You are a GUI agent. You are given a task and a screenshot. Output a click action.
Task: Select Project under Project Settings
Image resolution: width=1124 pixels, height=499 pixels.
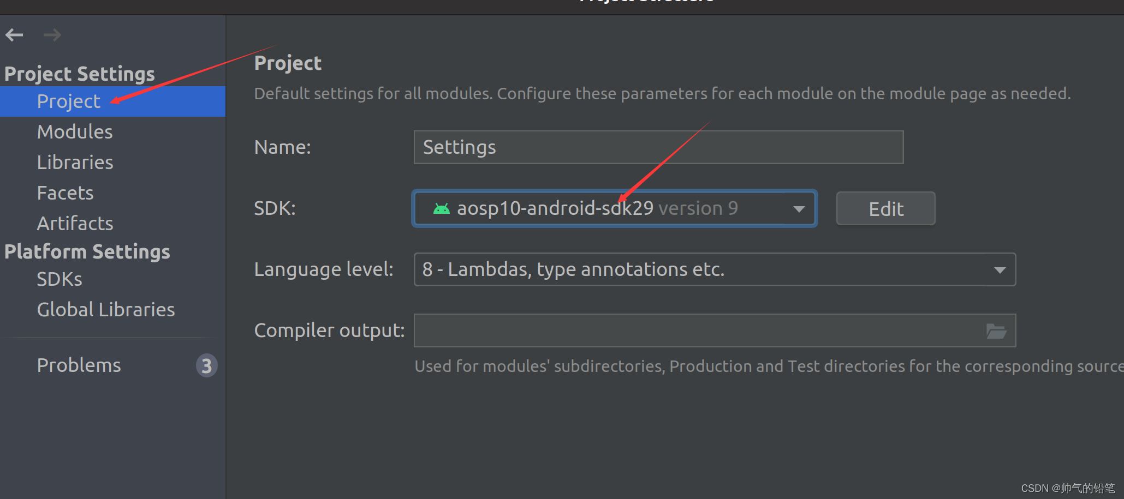click(68, 101)
